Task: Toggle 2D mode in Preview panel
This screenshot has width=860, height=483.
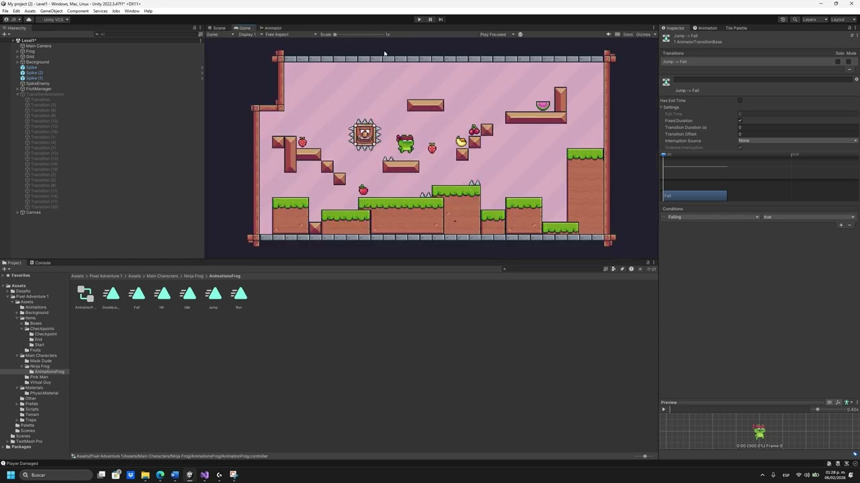Action: pos(830,402)
